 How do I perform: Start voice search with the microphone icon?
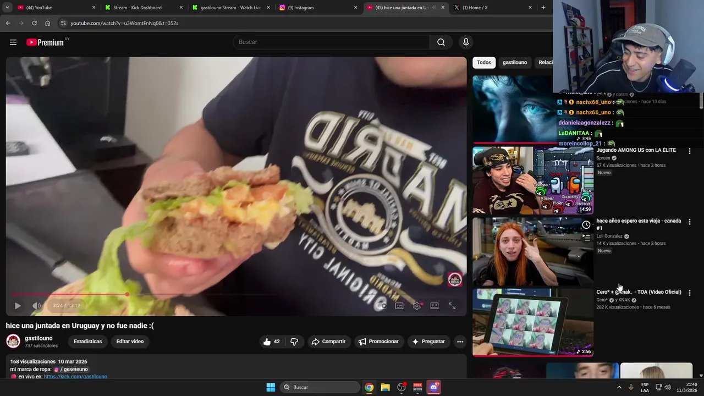[466, 42]
